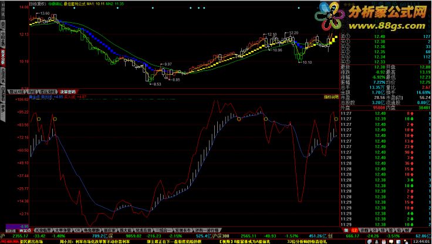Viewport: 432px width, 244px height.
Task: Select the 细 detail tab
Action: pos(346,231)
